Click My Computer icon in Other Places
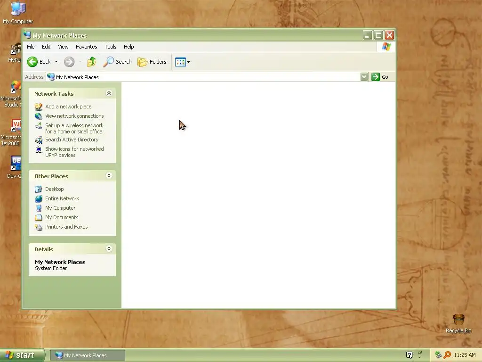482x362 pixels. [39, 208]
